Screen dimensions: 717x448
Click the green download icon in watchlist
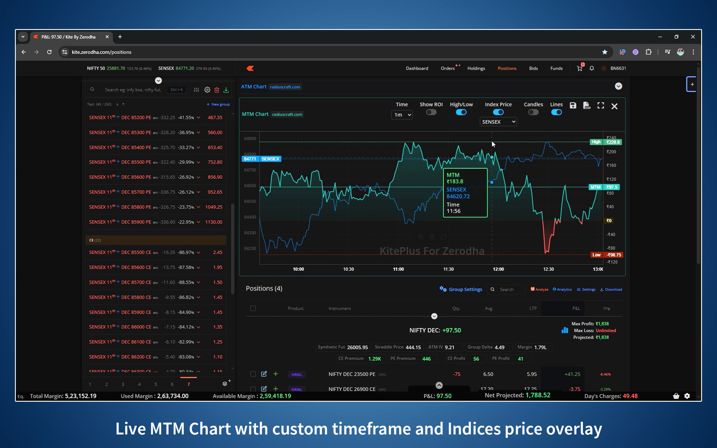coord(226,90)
